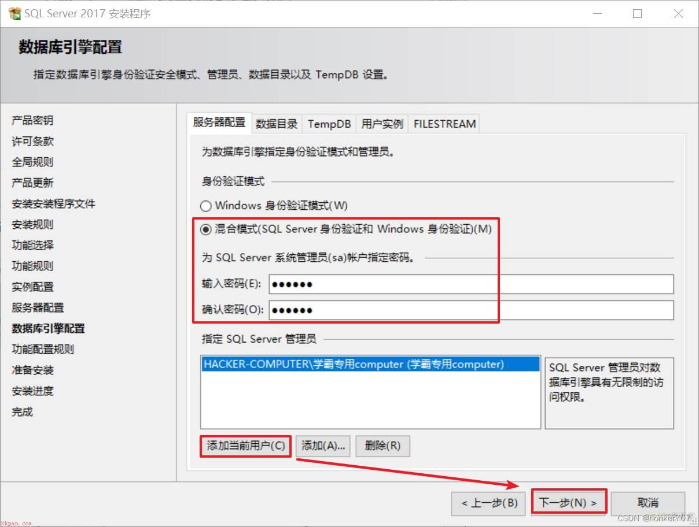The height and width of the screenshot is (527, 699).
Task: Click 产品密钥 step in sidebar
Action: point(32,120)
